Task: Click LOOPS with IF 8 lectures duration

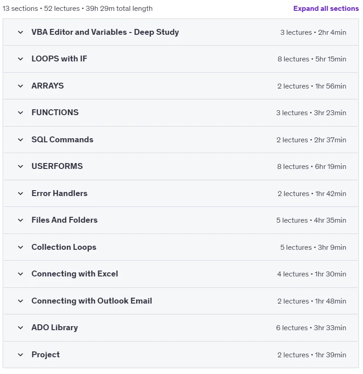Action: click(312, 59)
